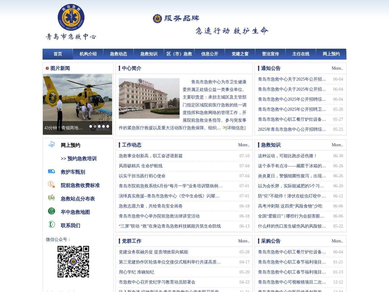Expand 通知公告 section via More link
The height and width of the screenshot is (292, 389).
[337, 68]
